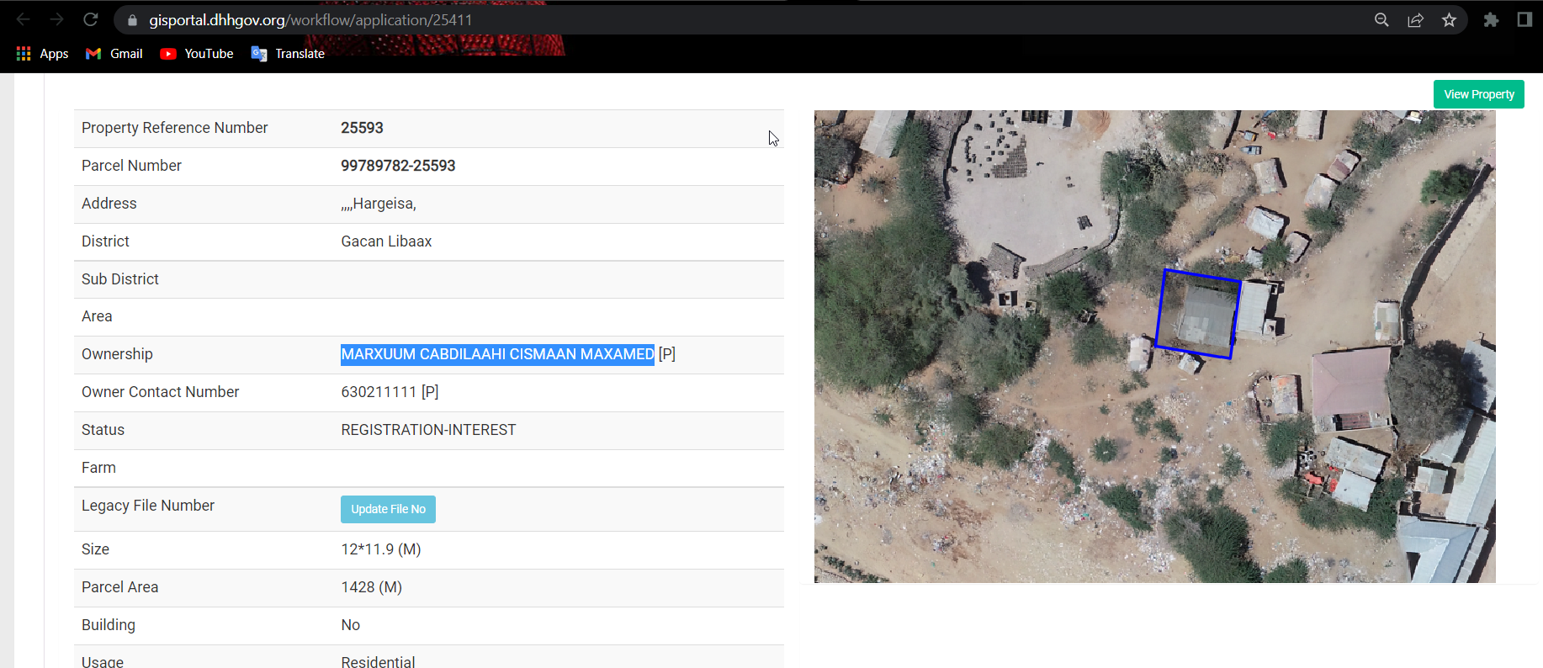
Task: Open the YouTube bookmark
Action: pos(197,54)
